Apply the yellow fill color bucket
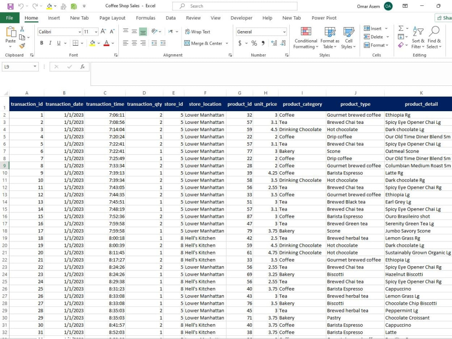This screenshot has height=339, width=452. click(92, 43)
